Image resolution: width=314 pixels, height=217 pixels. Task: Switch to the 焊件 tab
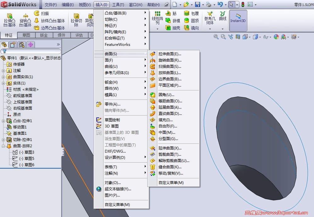[x=61, y=35]
